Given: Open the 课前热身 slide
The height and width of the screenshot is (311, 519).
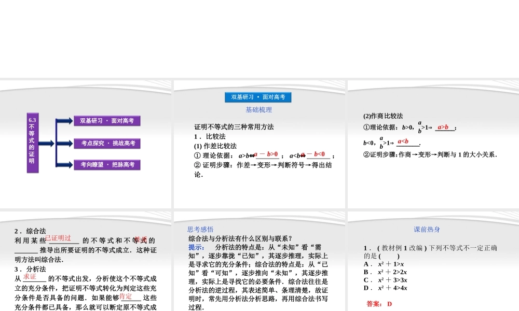Looking at the screenshot, I should pyautogui.click(x=433, y=261).
